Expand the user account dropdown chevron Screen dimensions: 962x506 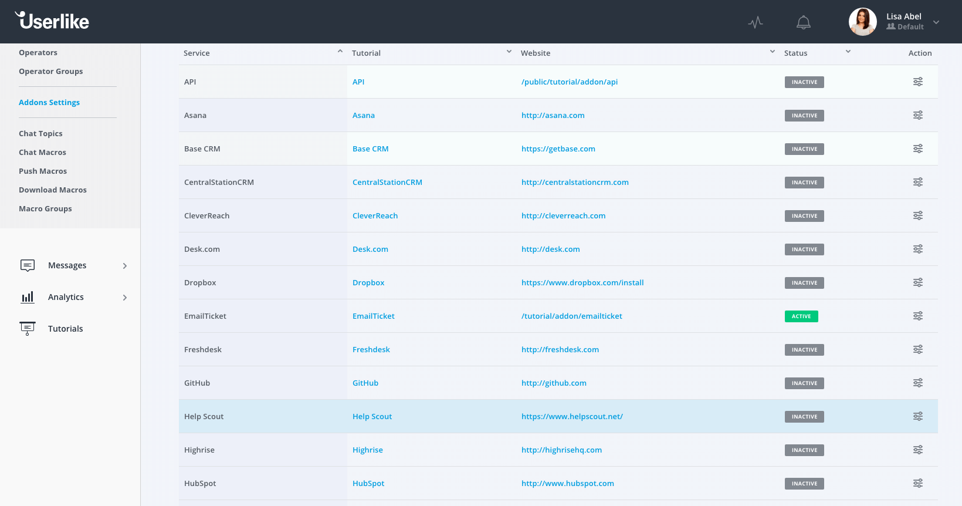[936, 22]
